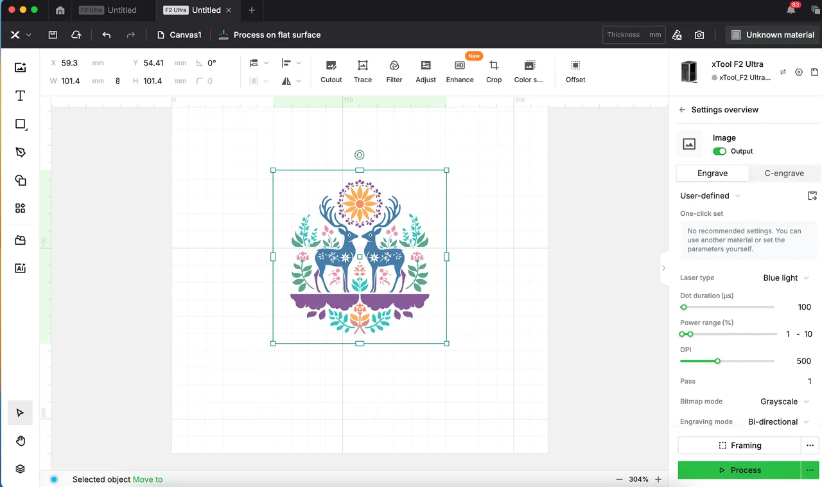
Task: Redo the last undone action
Action: tap(131, 35)
